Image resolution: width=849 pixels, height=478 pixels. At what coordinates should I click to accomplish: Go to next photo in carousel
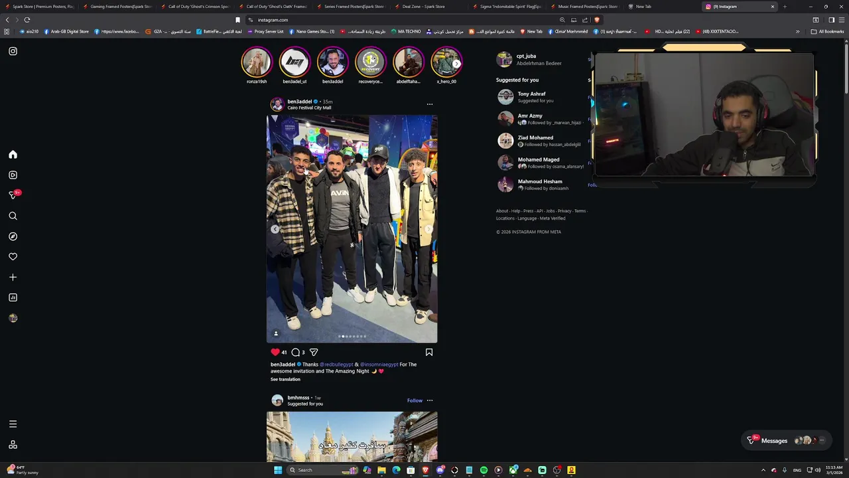pyautogui.click(x=428, y=229)
